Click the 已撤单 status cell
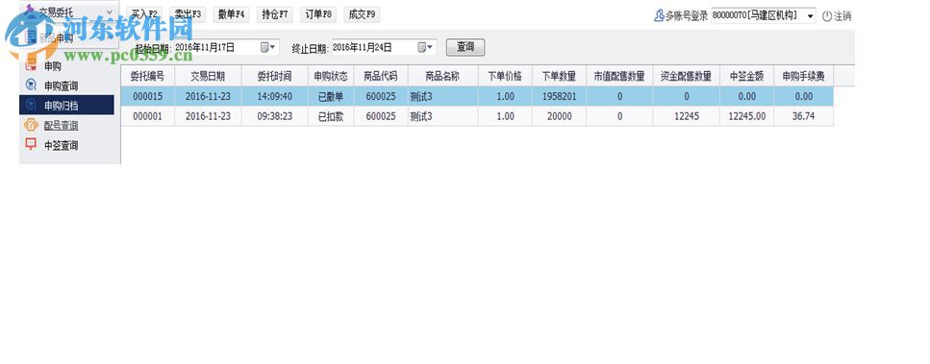 (331, 96)
